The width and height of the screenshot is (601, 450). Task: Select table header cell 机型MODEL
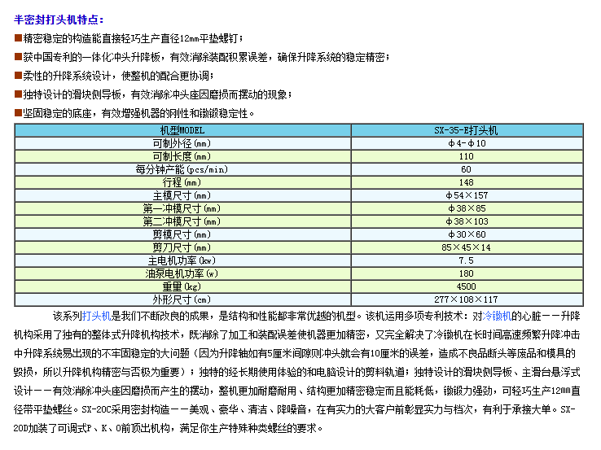tap(182, 130)
